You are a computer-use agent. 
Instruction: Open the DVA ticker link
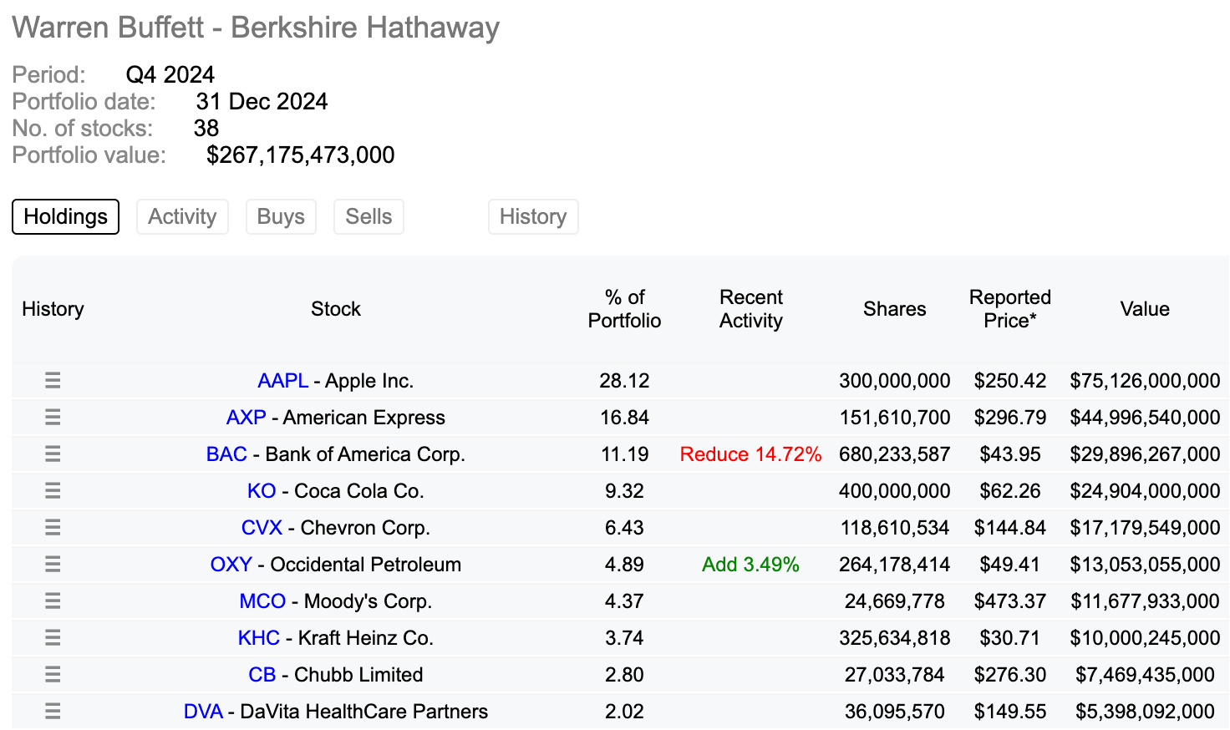(x=203, y=712)
